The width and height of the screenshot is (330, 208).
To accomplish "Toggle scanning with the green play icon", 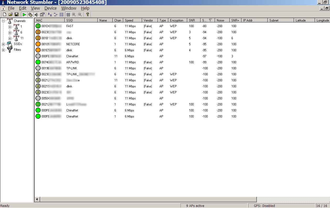I will point(24,15).
